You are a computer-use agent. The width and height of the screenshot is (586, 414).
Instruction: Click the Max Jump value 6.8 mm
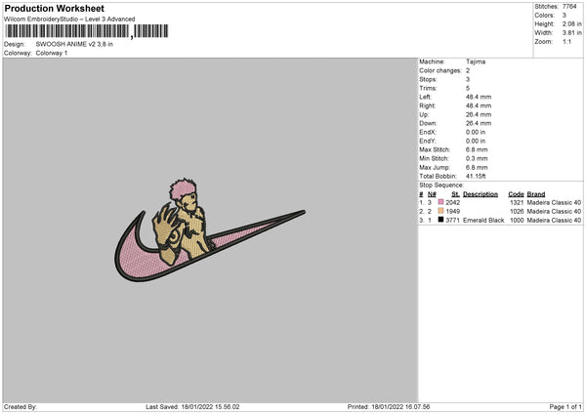coord(477,167)
